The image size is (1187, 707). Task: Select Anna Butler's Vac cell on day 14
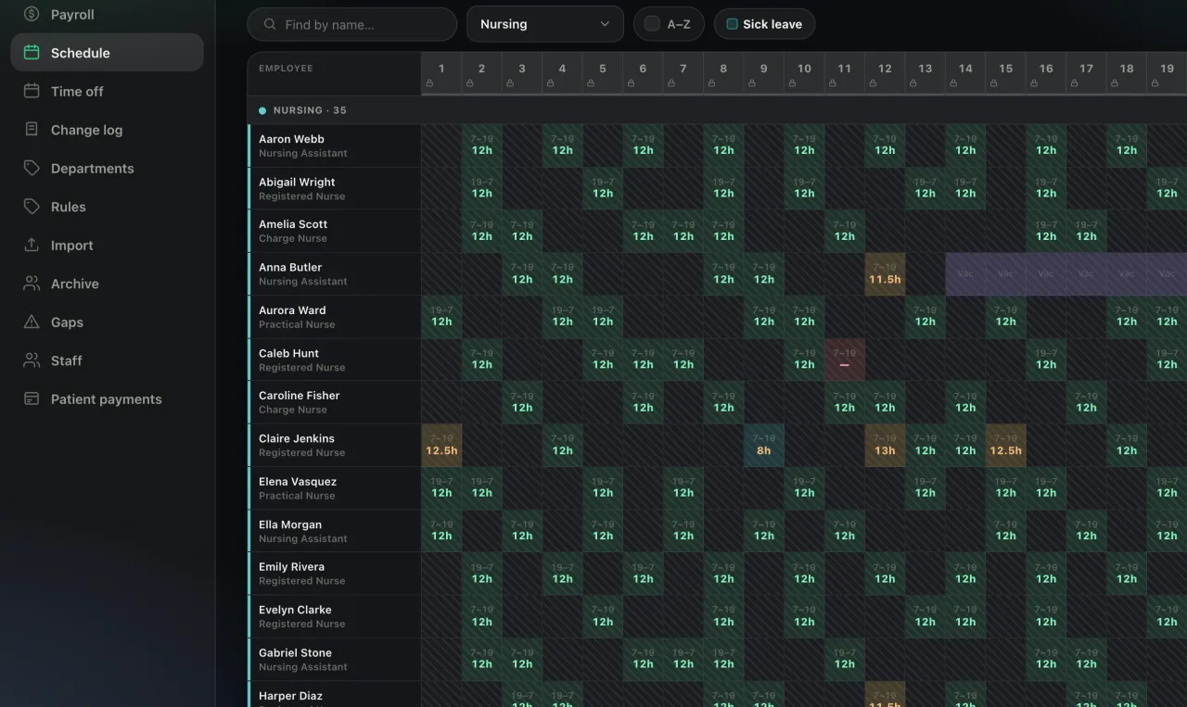pos(965,274)
